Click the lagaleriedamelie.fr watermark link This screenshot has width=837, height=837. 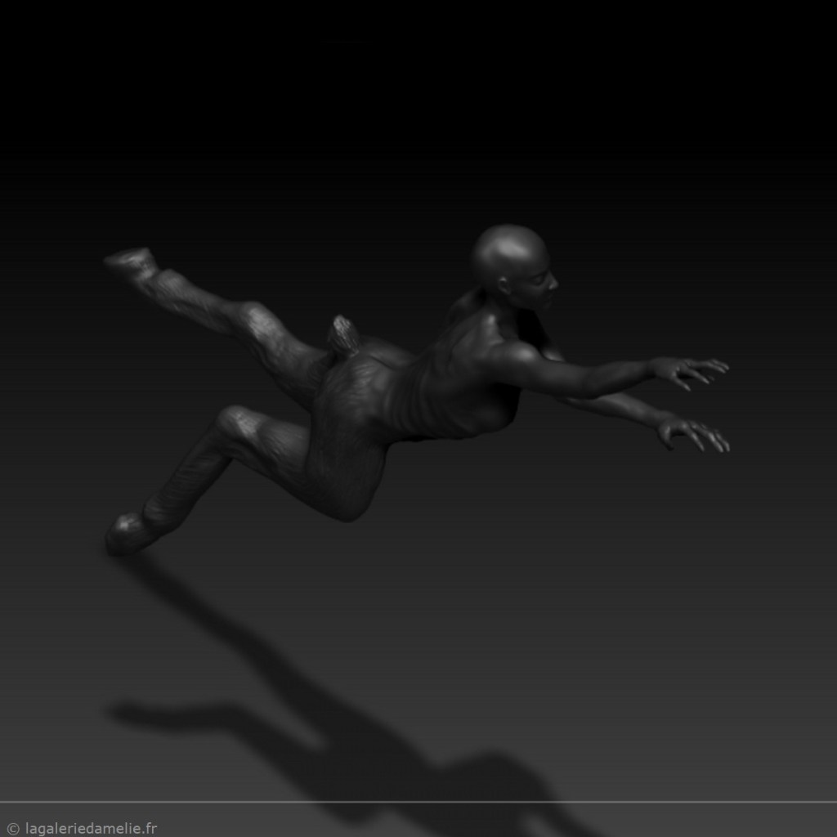click(92, 828)
